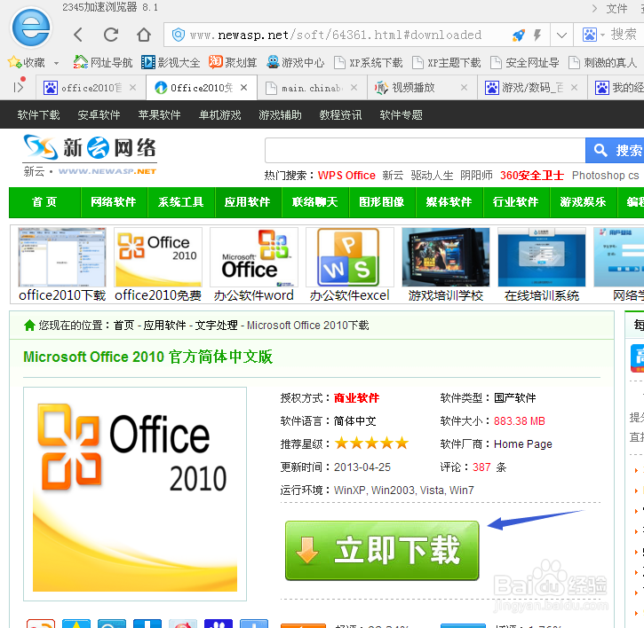
Task: Select 图形图像 in green navigation
Action: [382, 202]
